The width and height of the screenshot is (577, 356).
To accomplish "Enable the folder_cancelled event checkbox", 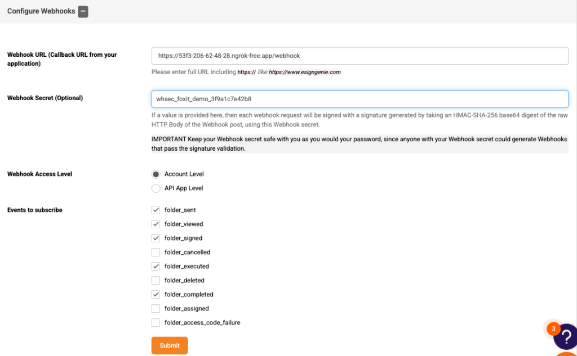I will point(156,253).
